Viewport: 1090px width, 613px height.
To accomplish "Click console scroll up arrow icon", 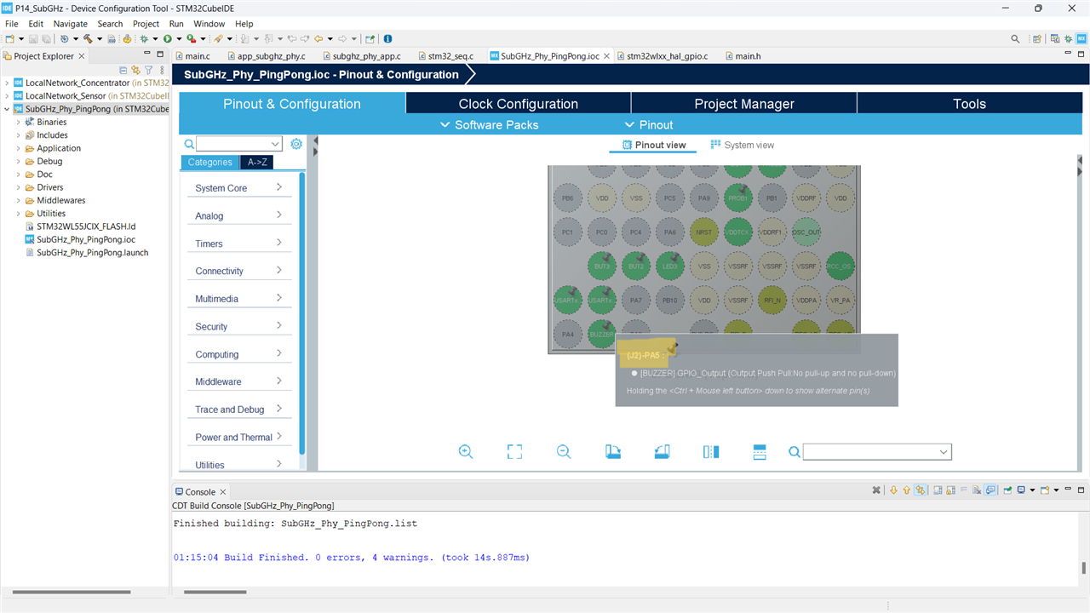I will click(906, 490).
